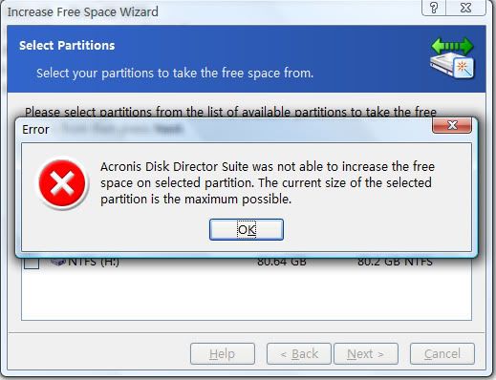Screen dimensions: 496x380
Task: Check the NTFS (H:) partition checkbox
Action: point(32,263)
